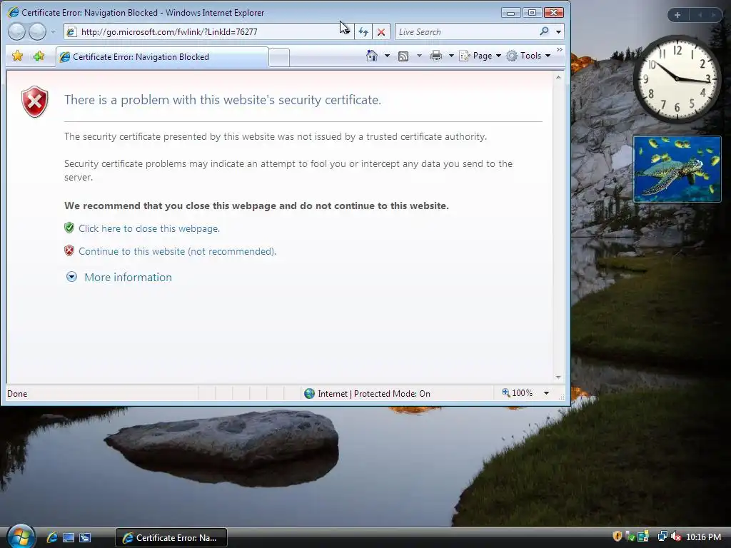Click the Refresh page icon
The image size is (731, 548).
point(363,31)
